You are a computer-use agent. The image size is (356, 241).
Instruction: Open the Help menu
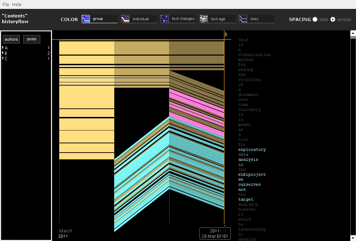[17, 4]
